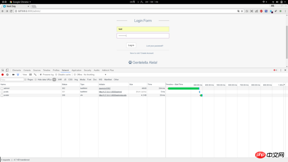Screen dimensions: 288x162
Task: Toggle the Preserve log checkbox
Action: [x=41, y=75]
